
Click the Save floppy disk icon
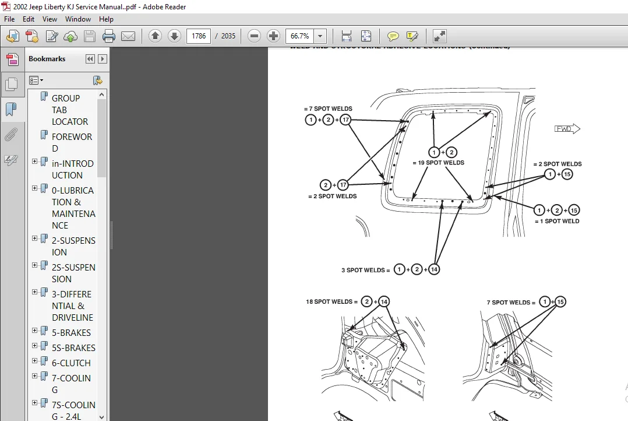point(89,36)
